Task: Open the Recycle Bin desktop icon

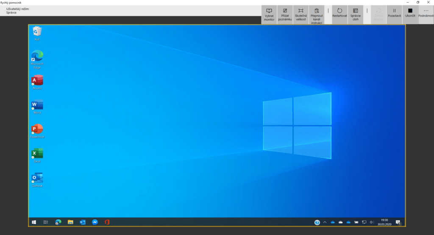Action: pos(37,33)
